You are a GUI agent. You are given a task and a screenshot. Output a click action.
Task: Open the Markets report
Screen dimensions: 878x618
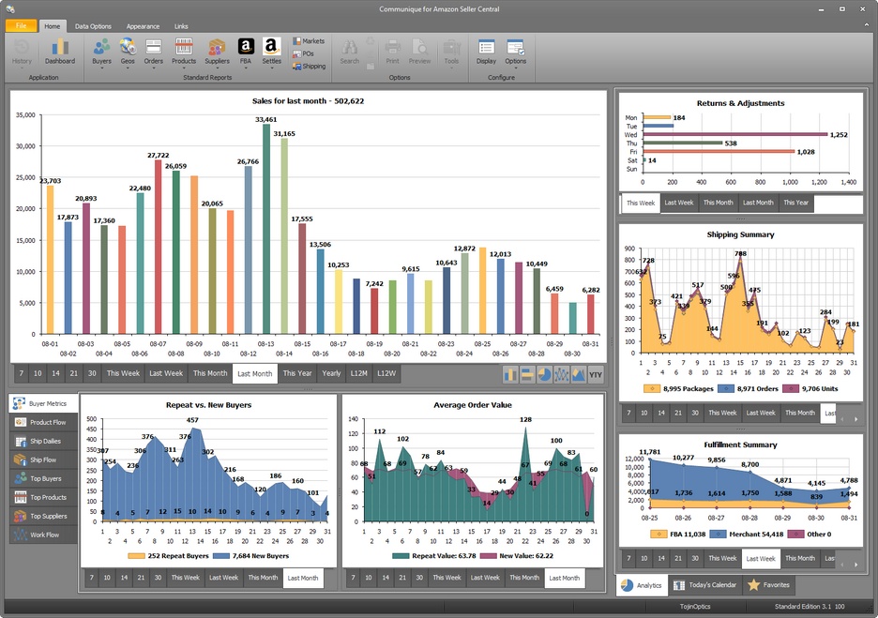point(308,41)
